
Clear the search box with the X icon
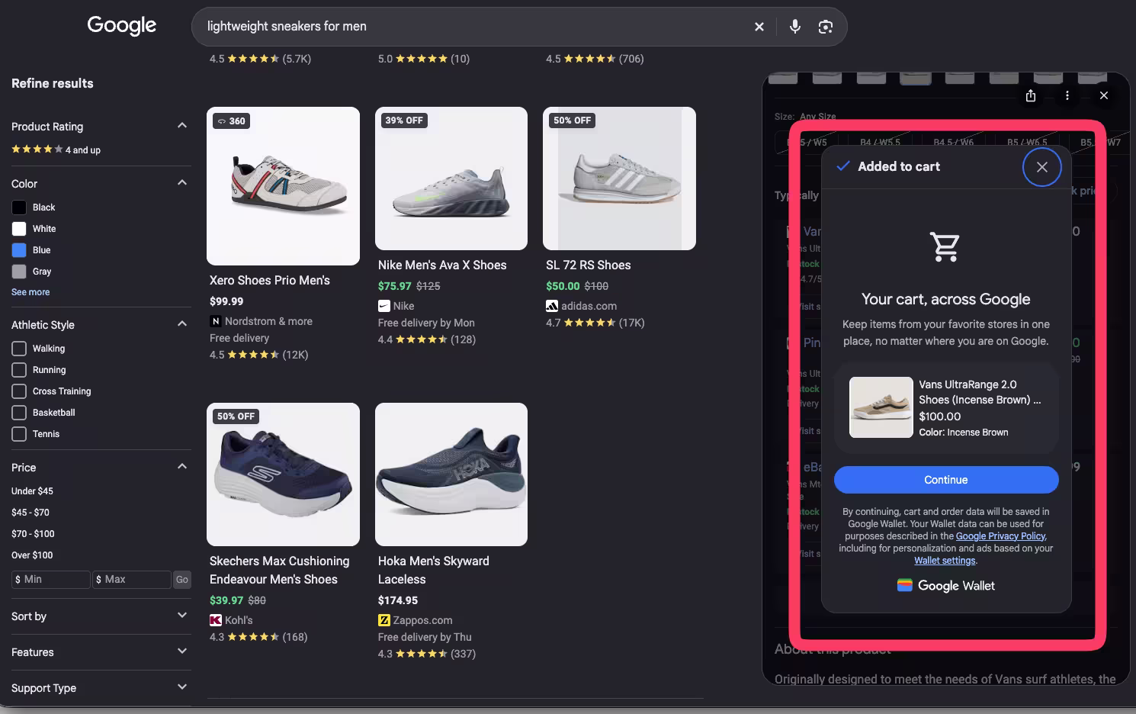[x=759, y=27]
